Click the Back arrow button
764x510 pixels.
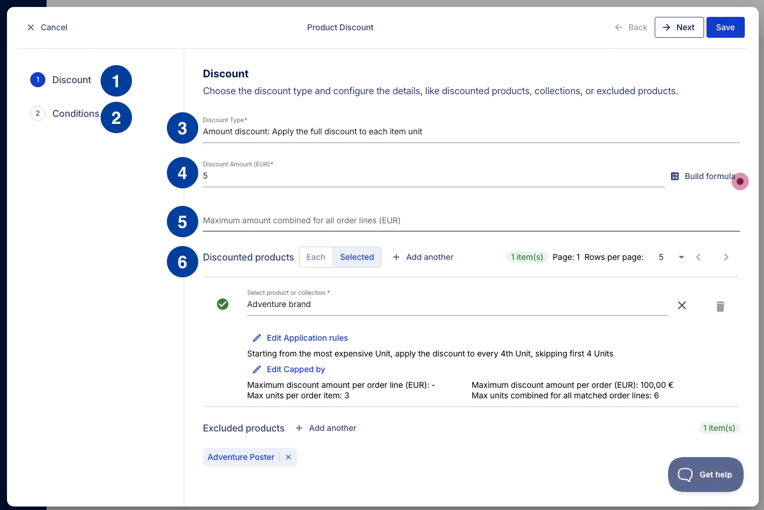pyautogui.click(x=631, y=27)
